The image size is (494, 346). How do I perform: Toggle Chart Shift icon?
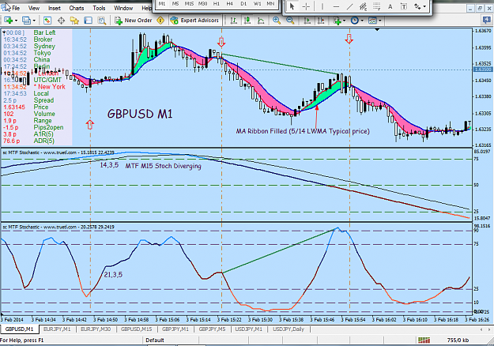tap(321, 21)
